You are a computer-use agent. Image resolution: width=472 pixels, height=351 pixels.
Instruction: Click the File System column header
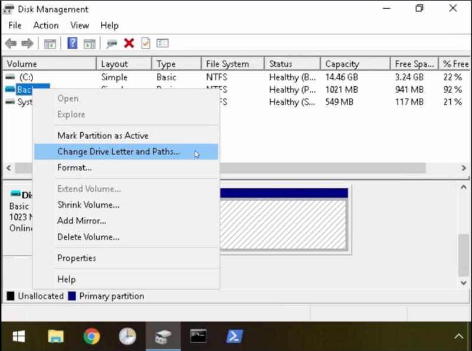227,64
